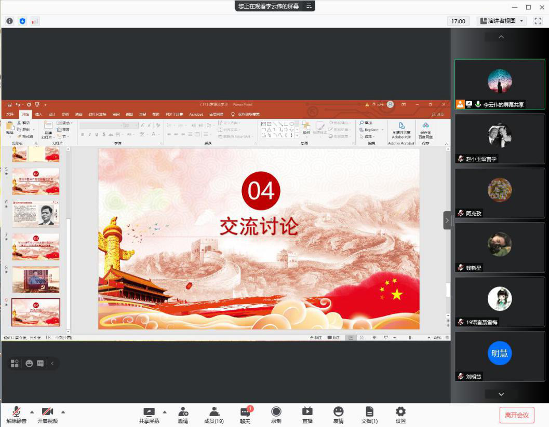This screenshot has height=427, width=549.
Task: Click the zoom-in plus in the PowerPoint status bar
Action: pos(429,338)
